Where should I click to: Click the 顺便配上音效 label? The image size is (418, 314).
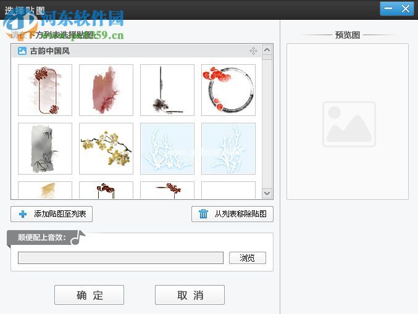(42, 238)
